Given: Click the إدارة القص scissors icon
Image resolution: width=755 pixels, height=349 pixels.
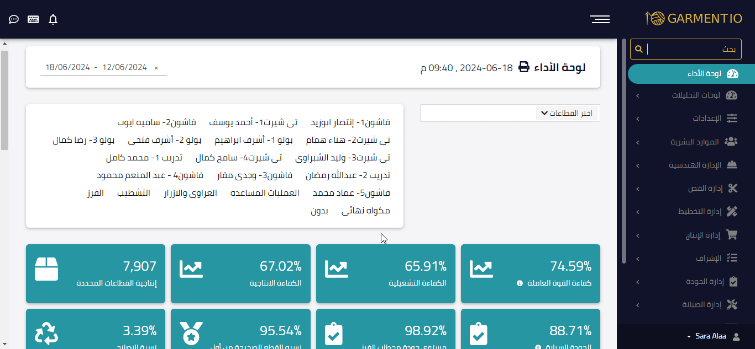Looking at the screenshot, I should [733, 188].
